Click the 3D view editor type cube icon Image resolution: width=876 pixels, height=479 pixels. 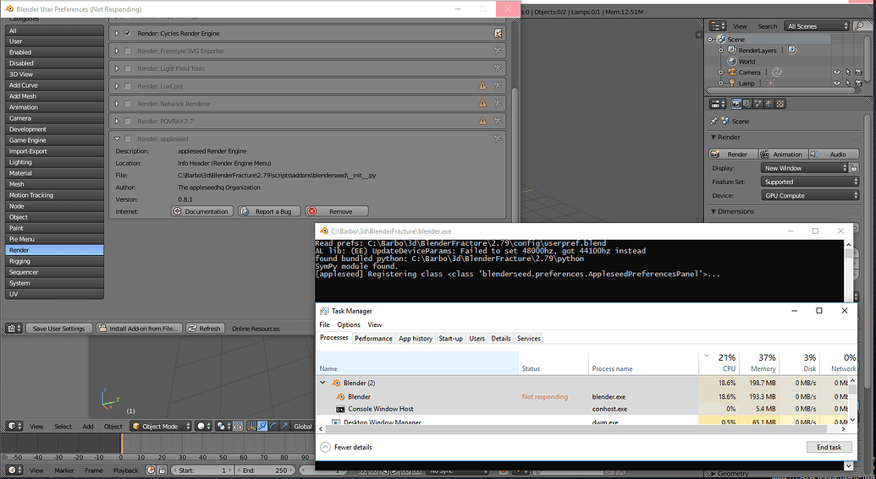click(x=14, y=426)
